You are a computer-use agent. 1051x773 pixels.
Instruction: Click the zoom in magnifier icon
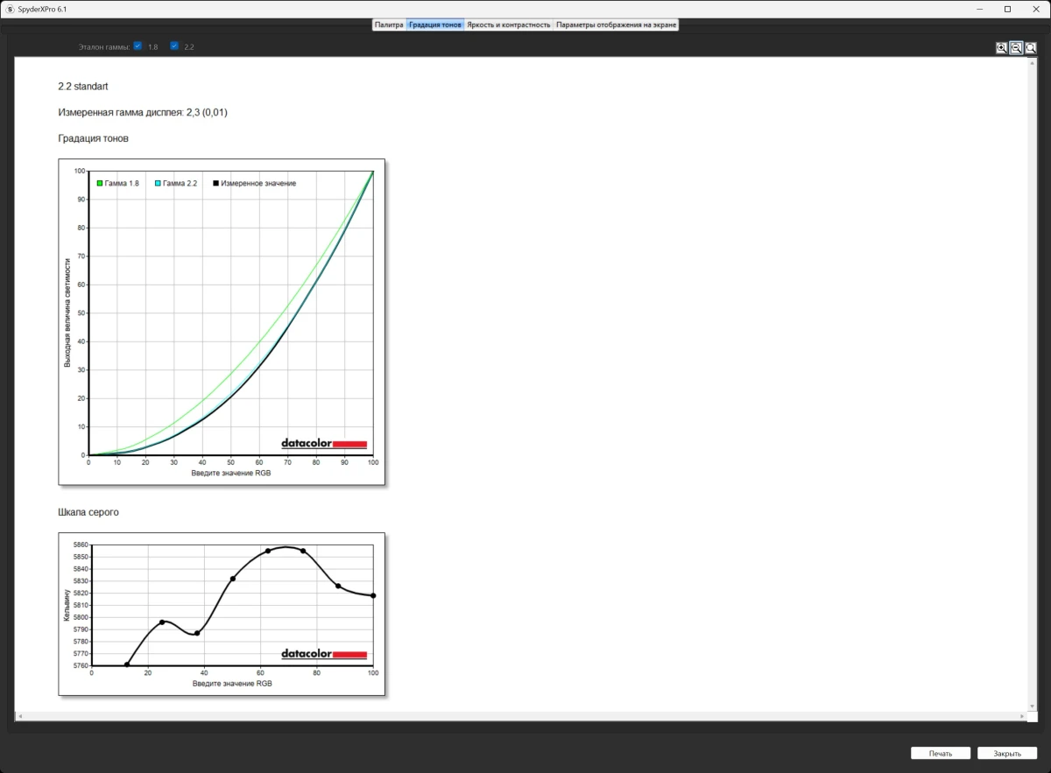click(x=1001, y=48)
